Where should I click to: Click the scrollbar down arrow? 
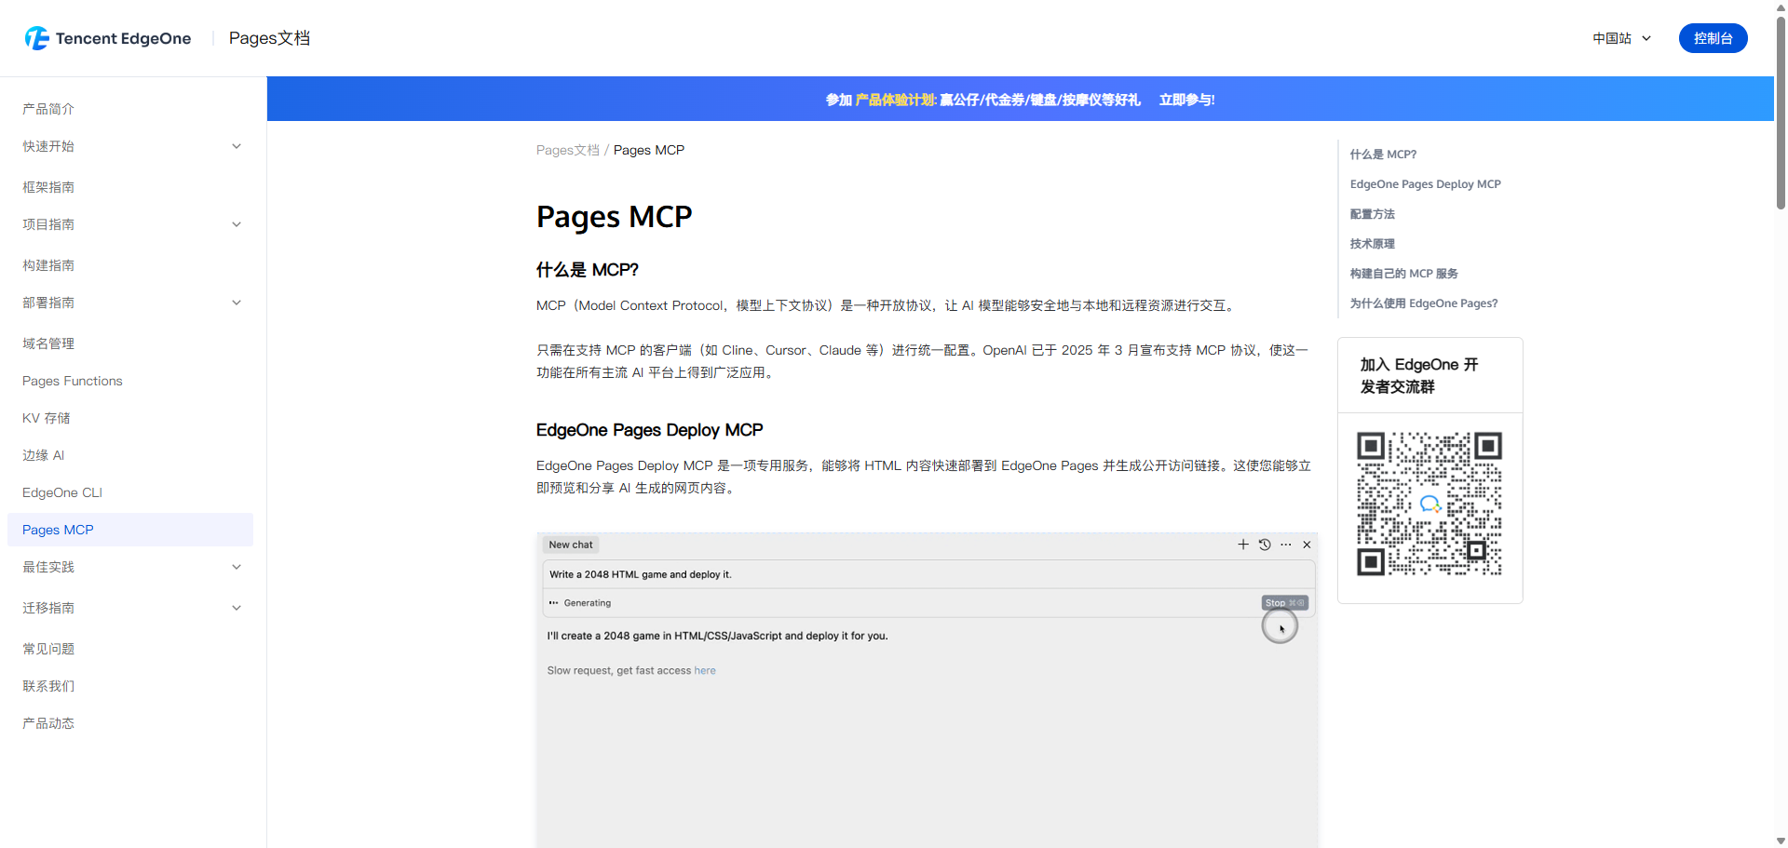coord(1781,841)
